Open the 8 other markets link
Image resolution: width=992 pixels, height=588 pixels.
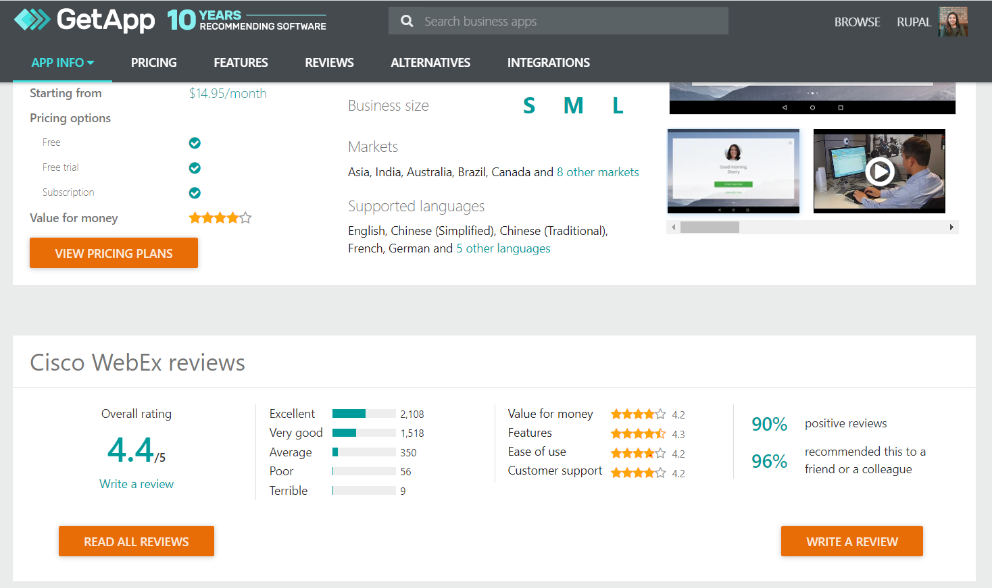[x=597, y=172]
